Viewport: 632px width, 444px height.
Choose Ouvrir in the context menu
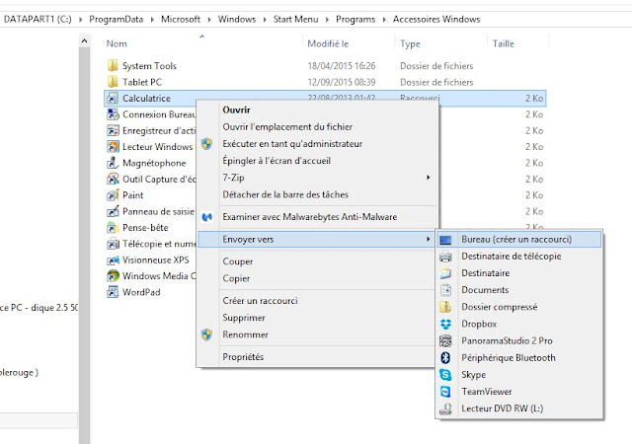click(237, 110)
